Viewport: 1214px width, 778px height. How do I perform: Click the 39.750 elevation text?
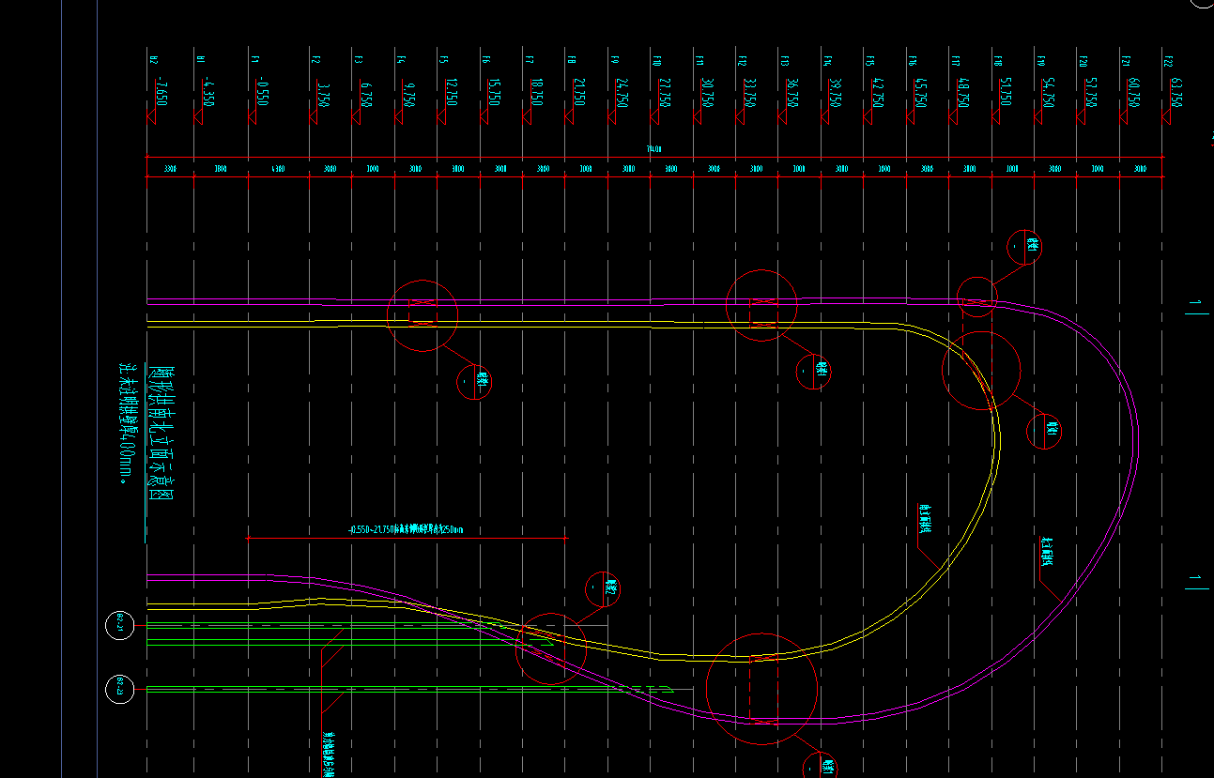coord(835,93)
